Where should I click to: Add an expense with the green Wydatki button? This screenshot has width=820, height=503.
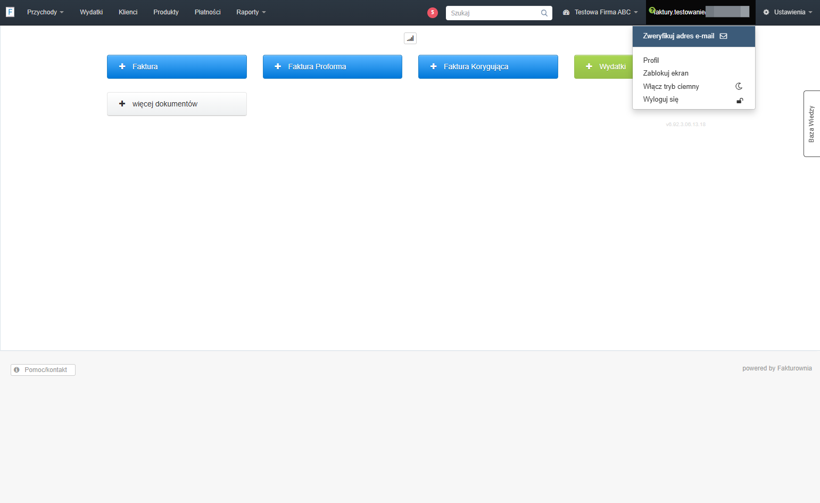603,67
